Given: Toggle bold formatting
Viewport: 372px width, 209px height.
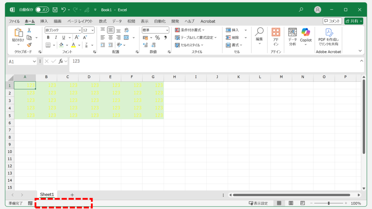Looking at the screenshot, I should tap(48, 38).
